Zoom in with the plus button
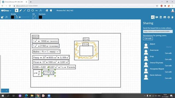Viewport: 175px width, 98px height. pyautogui.click(x=7, y=91)
